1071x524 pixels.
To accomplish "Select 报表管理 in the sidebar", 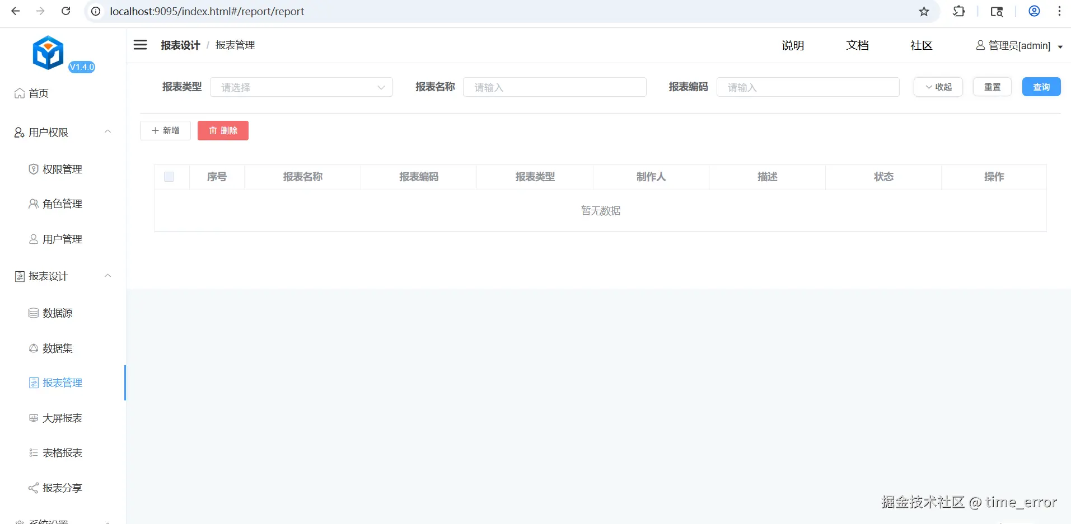I will point(62,383).
